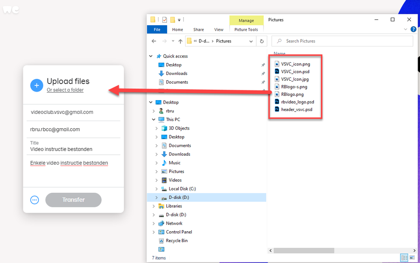Select Local Disk (C:) in tree
The image size is (420, 263).
coord(182,189)
